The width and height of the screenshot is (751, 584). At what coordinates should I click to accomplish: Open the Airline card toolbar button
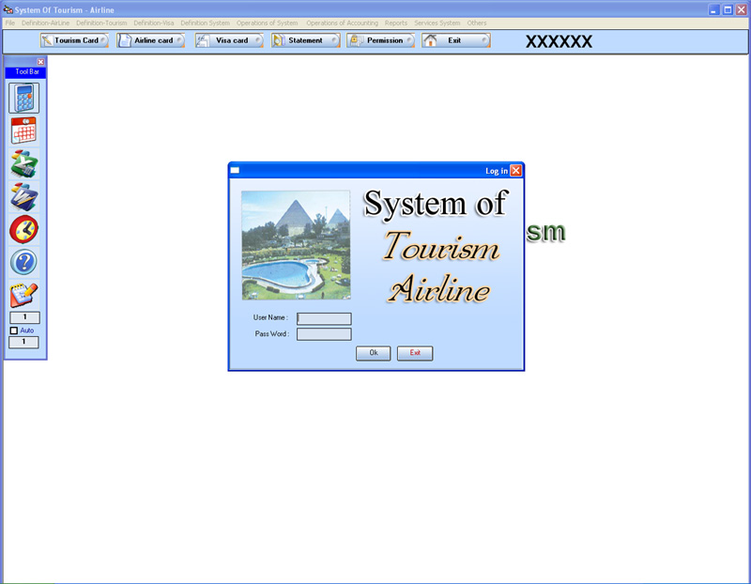pyautogui.click(x=151, y=40)
